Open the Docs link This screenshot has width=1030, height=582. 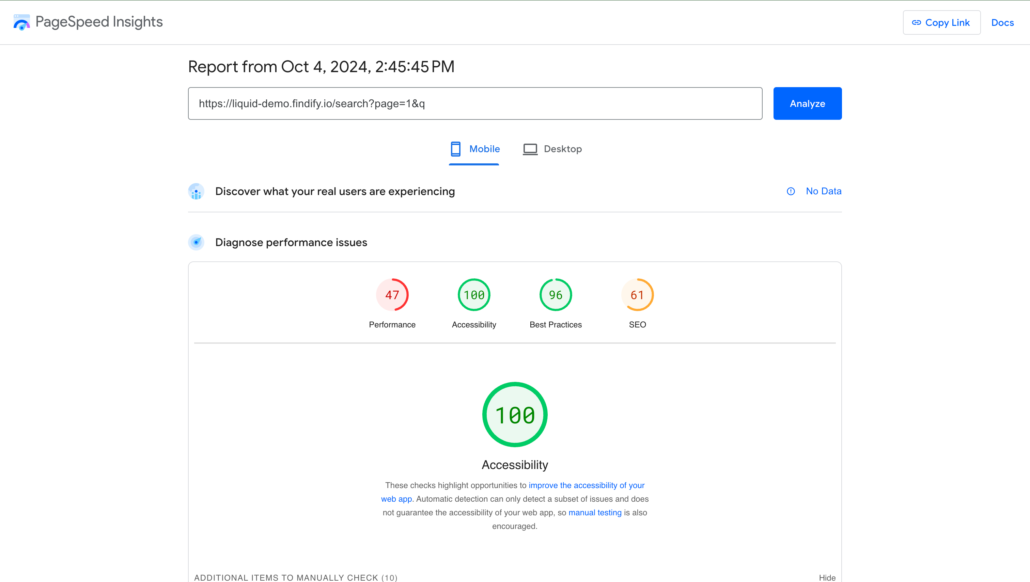point(1002,23)
